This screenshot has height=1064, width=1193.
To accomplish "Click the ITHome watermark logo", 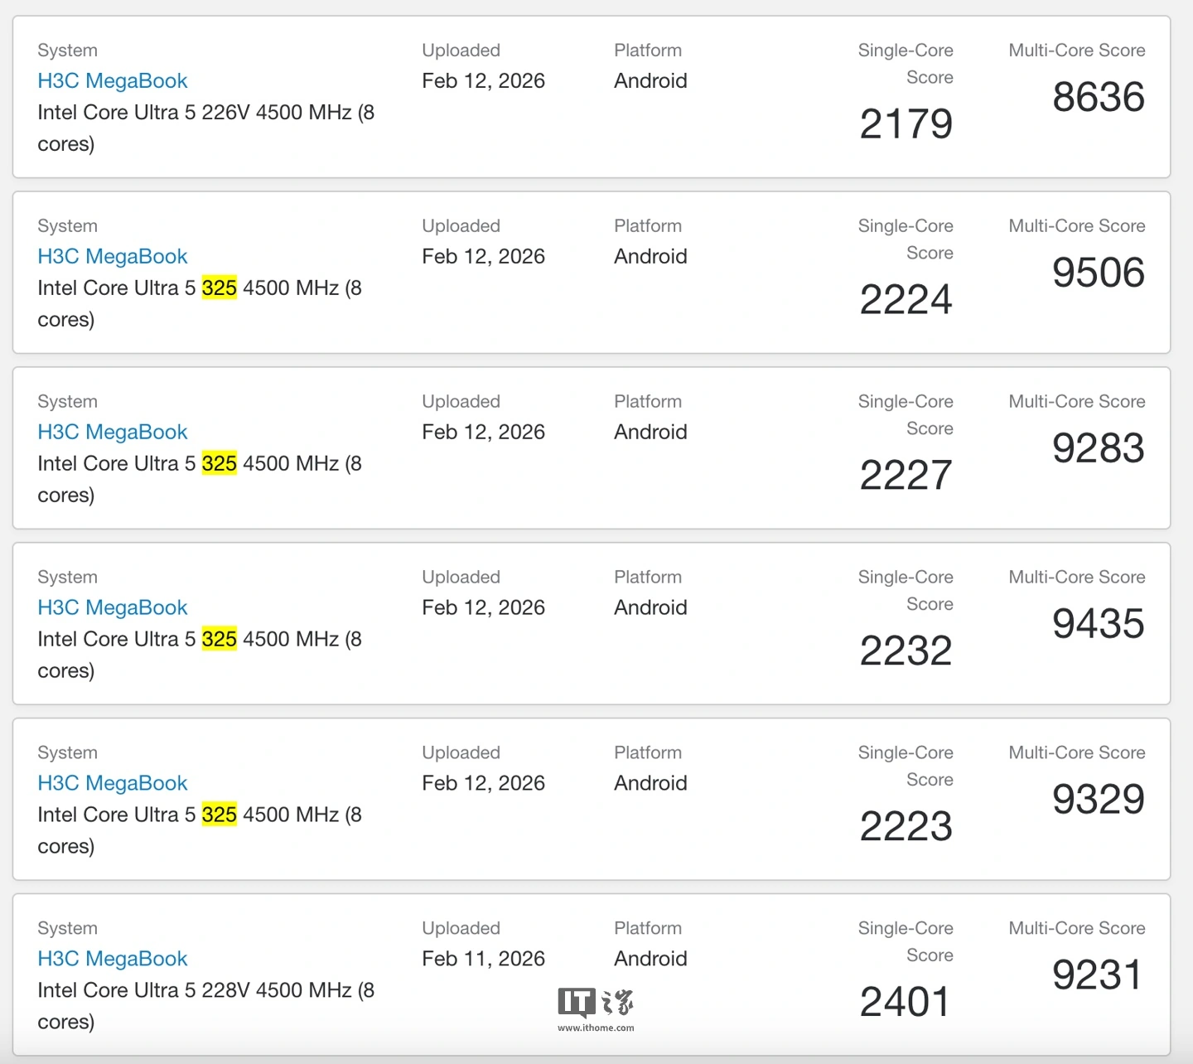I will [x=596, y=1003].
